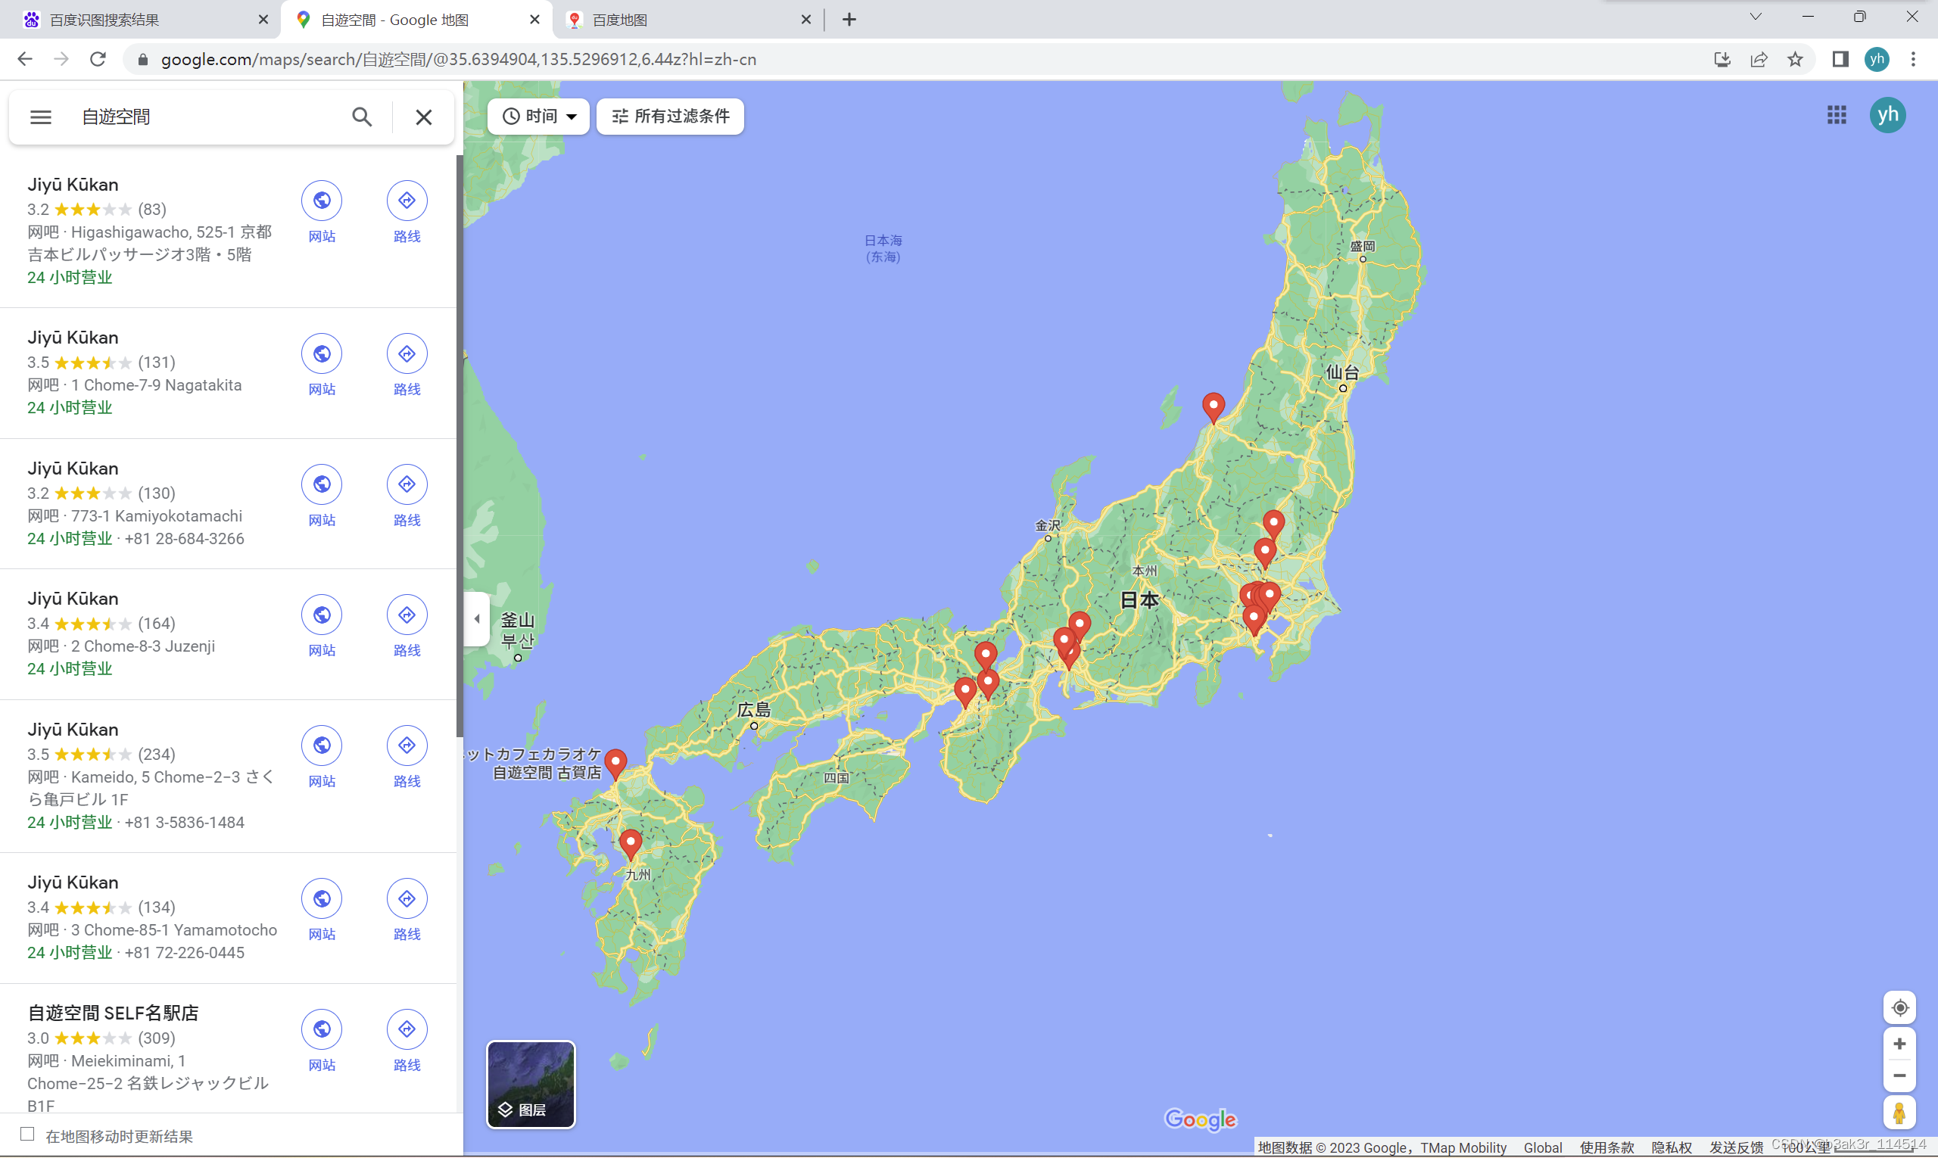Open website for first Jiyū Kūkan result
The height and width of the screenshot is (1158, 1938).
tap(322, 201)
